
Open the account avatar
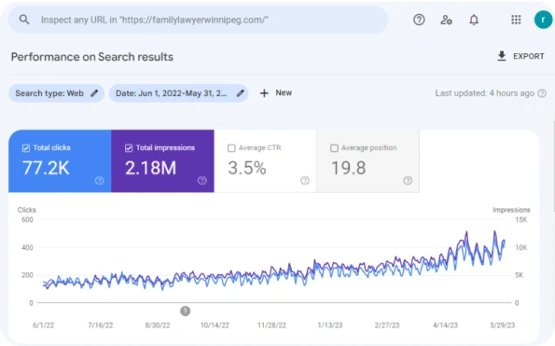click(x=543, y=20)
